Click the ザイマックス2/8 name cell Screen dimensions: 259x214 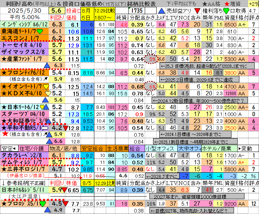(x=24, y=52)
